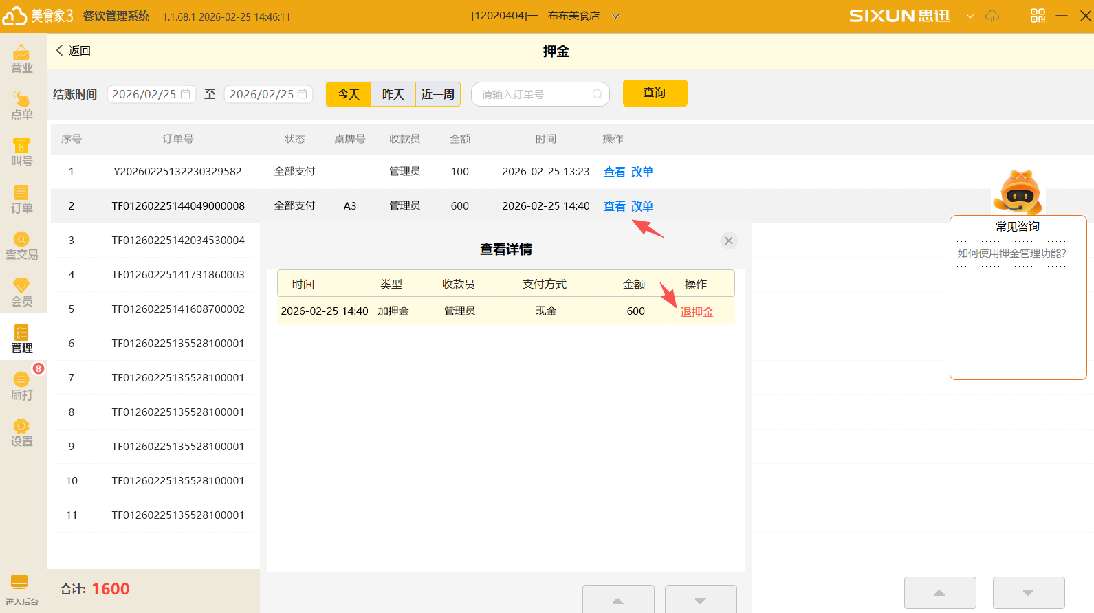This screenshot has width=1094, height=613.
Task: Expand the store name dropdown
Action: 615,16
